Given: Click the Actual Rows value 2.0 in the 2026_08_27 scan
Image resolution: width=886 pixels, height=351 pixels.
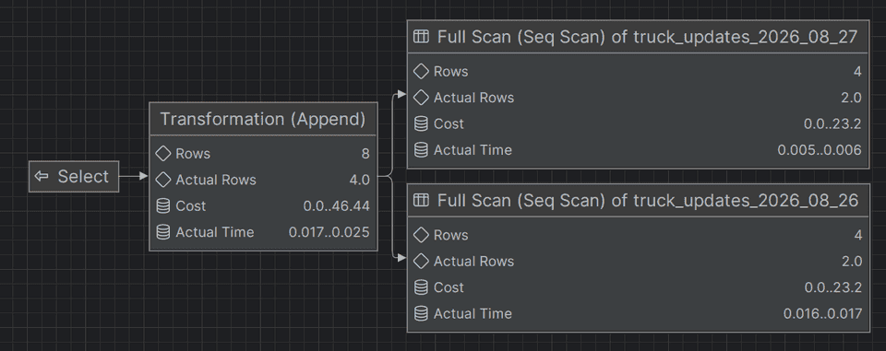Looking at the screenshot, I should pos(851,98).
